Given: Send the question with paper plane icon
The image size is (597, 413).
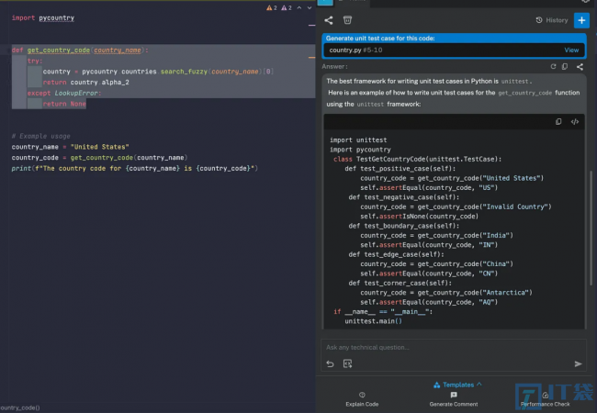Looking at the screenshot, I should tap(578, 364).
